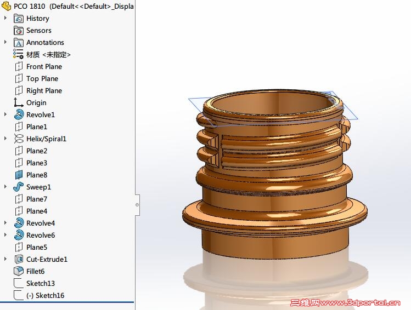411x310 pixels.
Task: Click the Sweep1 feature icon
Action: (x=19, y=187)
